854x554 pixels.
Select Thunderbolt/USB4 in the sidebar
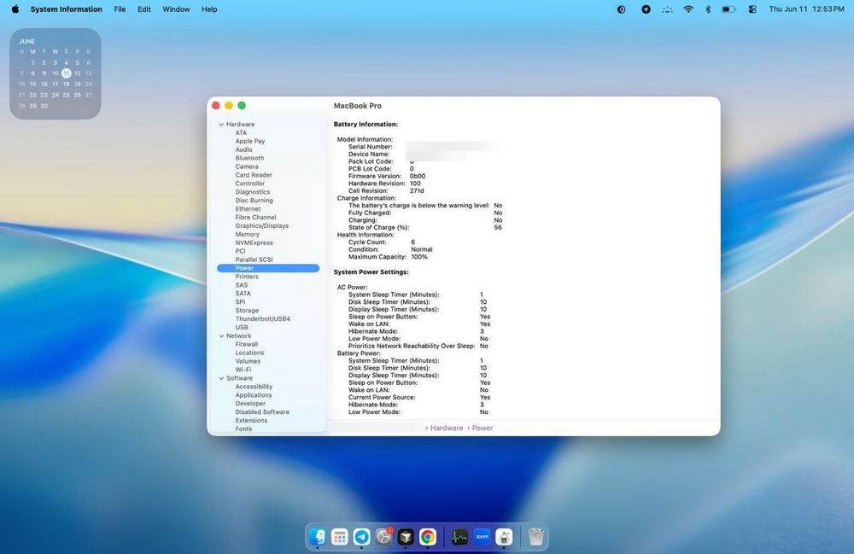pyautogui.click(x=262, y=319)
